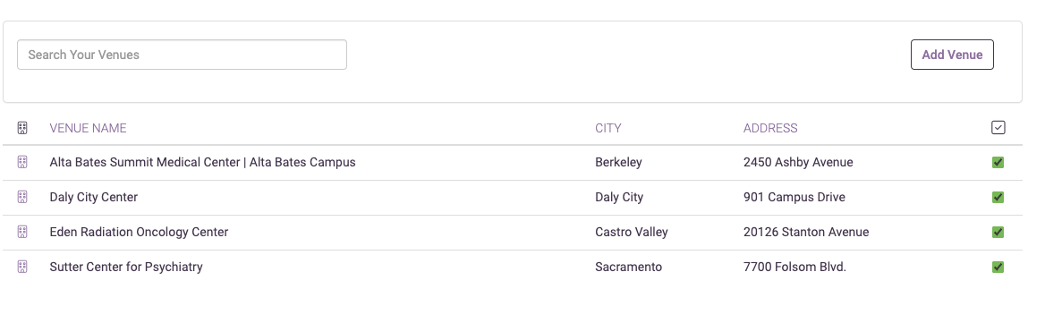Open the Daly City Center venue
Image resolution: width=1045 pixels, height=323 pixels.
click(94, 197)
